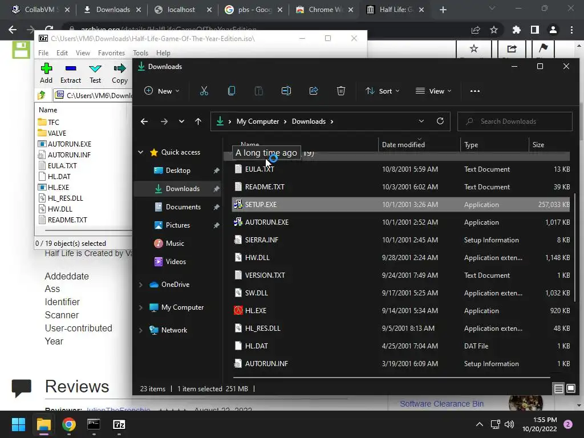Image resolution: width=584 pixels, height=438 pixels.
Task: Show hidden tray icons chevron
Action: pyautogui.click(x=480, y=424)
